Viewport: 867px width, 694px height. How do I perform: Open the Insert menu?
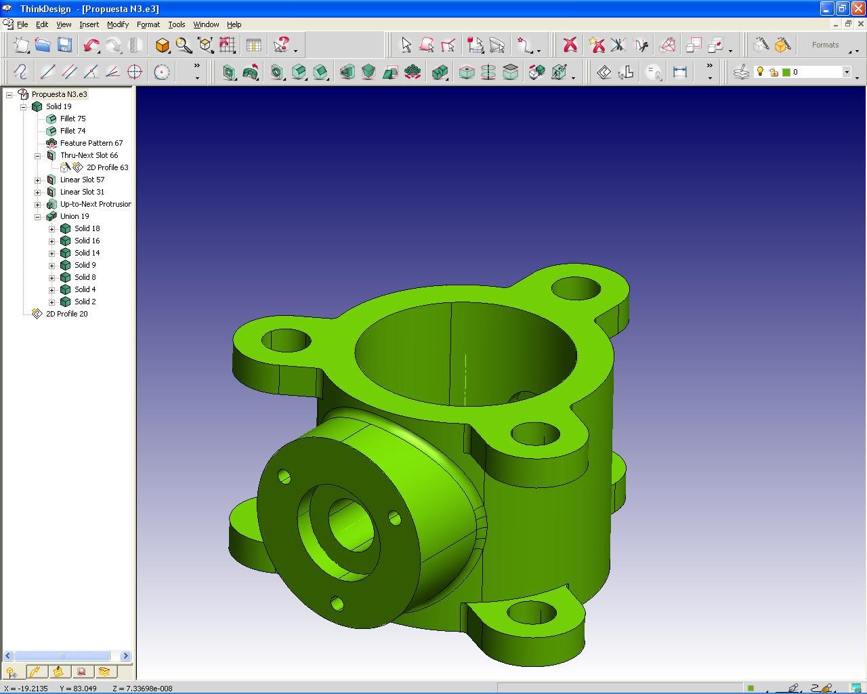[x=89, y=24]
